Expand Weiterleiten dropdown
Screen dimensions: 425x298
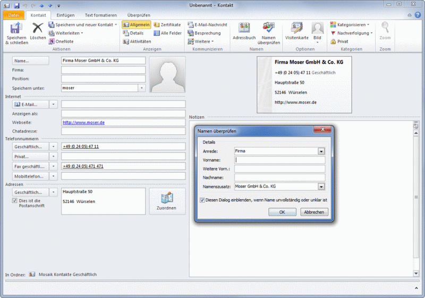(82, 33)
